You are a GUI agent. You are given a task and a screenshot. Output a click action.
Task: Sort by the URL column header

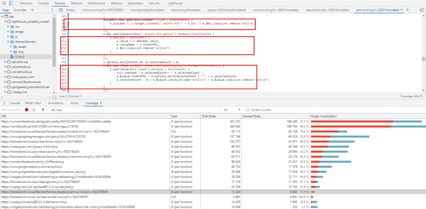[85, 116]
